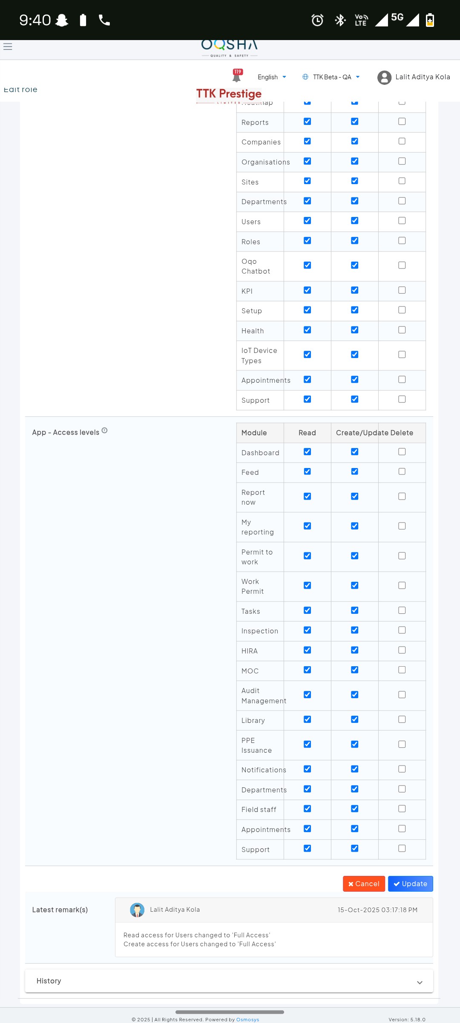Enable Delete permission for Web Users module
The height and width of the screenshot is (1023, 460).
coord(402,221)
